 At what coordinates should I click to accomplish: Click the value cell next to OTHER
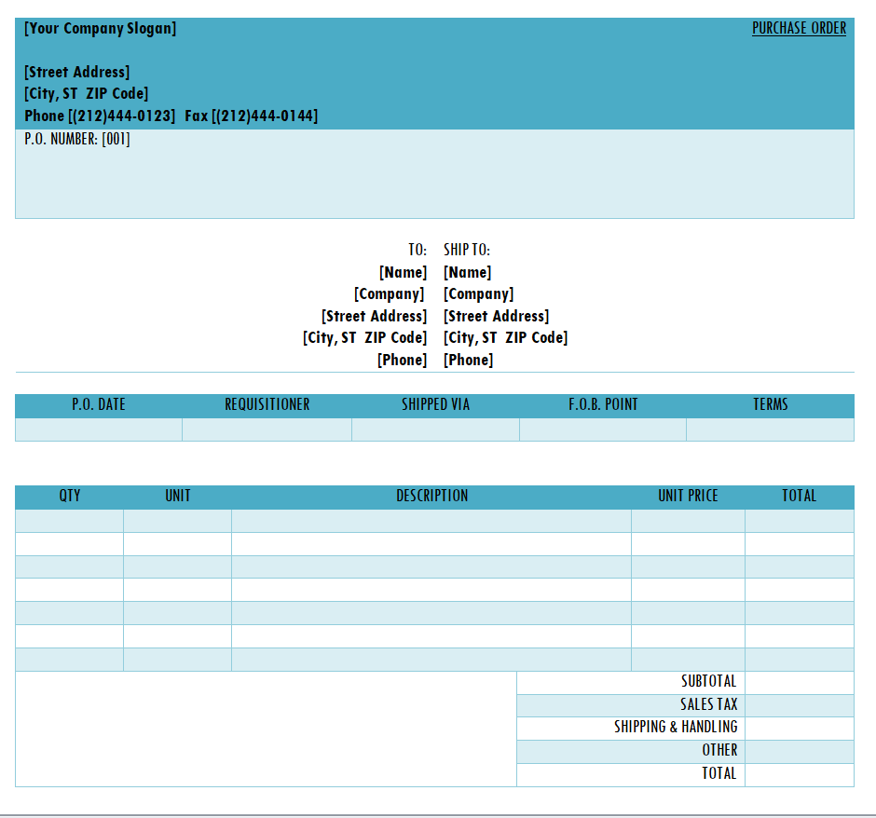pyautogui.click(x=800, y=752)
